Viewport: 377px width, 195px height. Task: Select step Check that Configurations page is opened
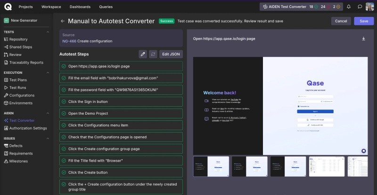click(x=121, y=137)
